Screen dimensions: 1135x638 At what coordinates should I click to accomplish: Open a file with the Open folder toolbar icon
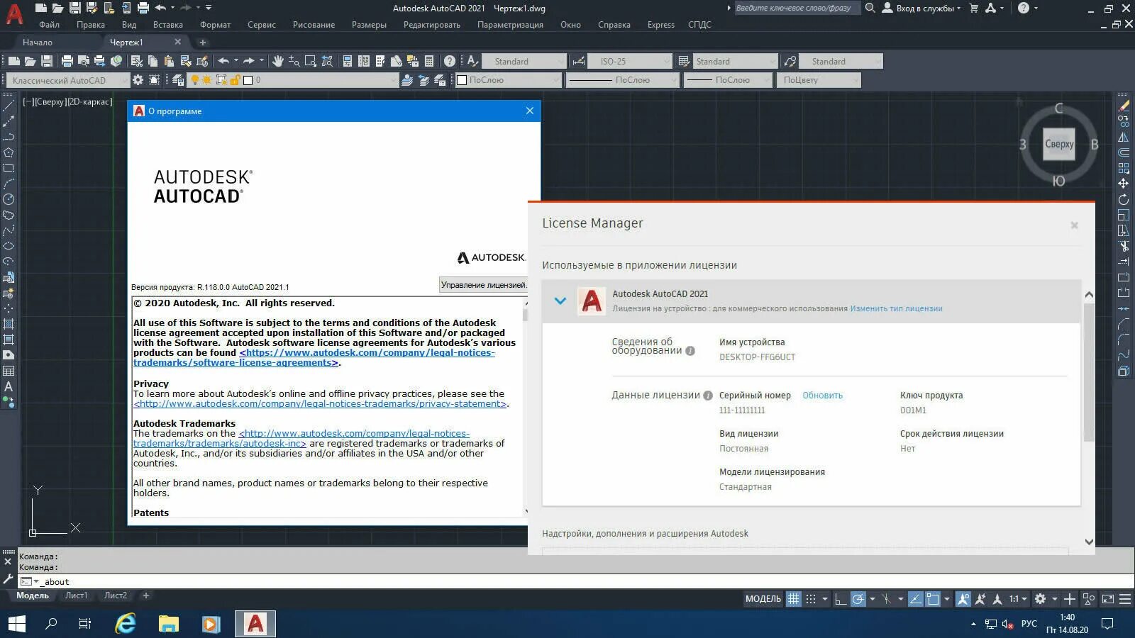click(x=31, y=62)
